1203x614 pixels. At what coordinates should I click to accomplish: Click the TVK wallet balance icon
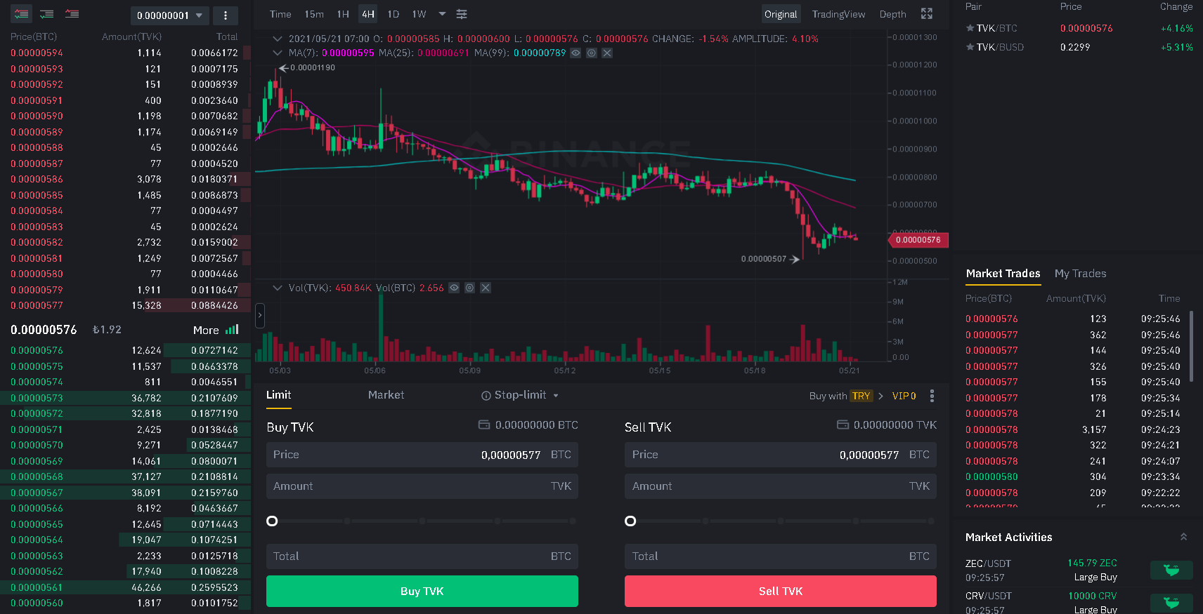tap(843, 425)
